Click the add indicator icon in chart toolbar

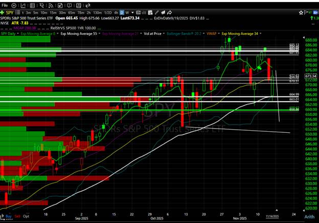coord(150,13)
